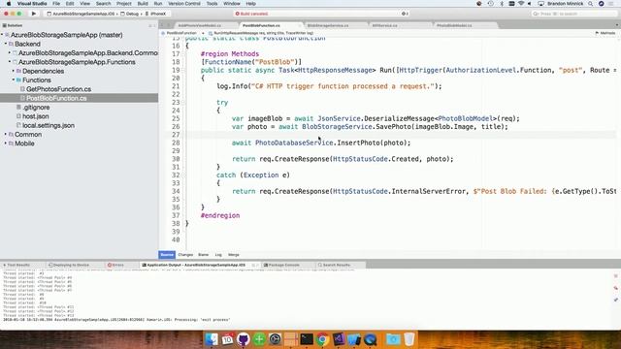Collapse the Backend folder
The image size is (621, 349).
click(6, 44)
